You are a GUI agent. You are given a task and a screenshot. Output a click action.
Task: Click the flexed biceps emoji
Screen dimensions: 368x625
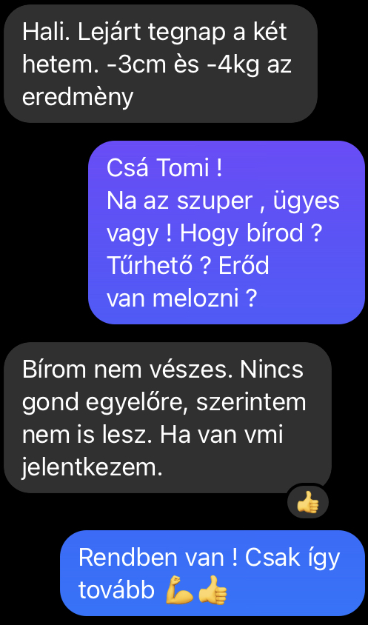[x=179, y=591]
